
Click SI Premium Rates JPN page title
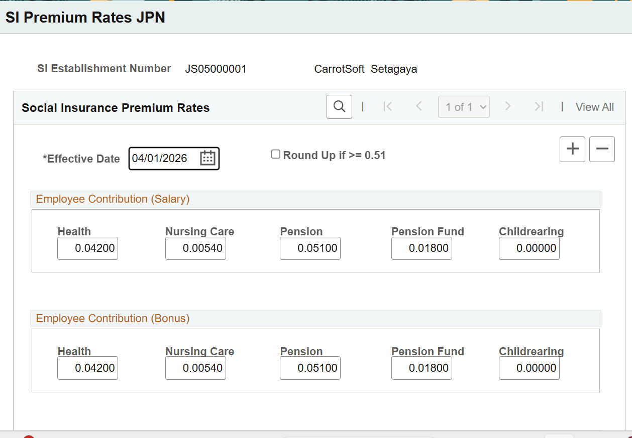coord(85,18)
